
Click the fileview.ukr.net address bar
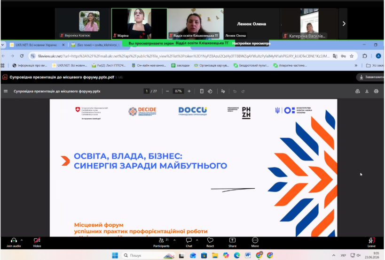click(x=183, y=56)
